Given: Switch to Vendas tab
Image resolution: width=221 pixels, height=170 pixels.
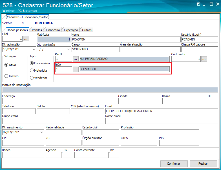Looking at the screenshot, I should 37,30.
